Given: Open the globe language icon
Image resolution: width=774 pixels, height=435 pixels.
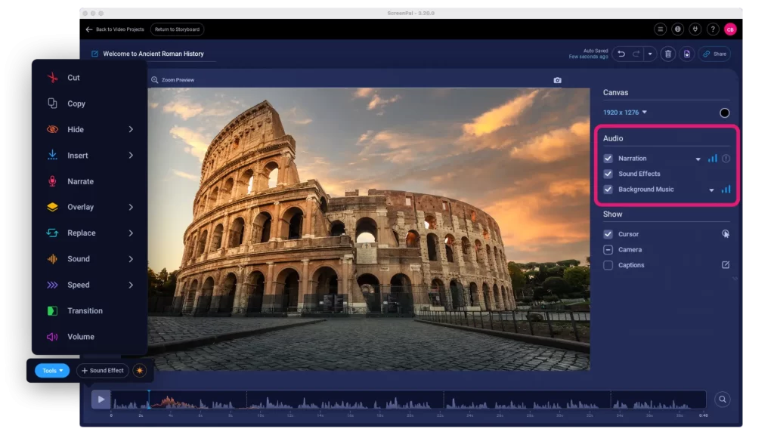Looking at the screenshot, I should [x=678, y=29].
